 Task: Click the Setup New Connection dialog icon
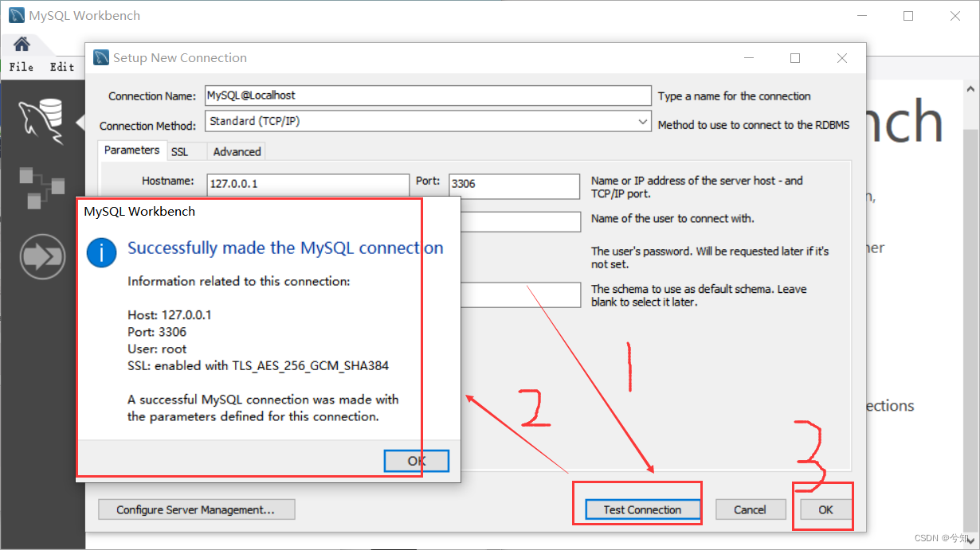pos(101,57)
